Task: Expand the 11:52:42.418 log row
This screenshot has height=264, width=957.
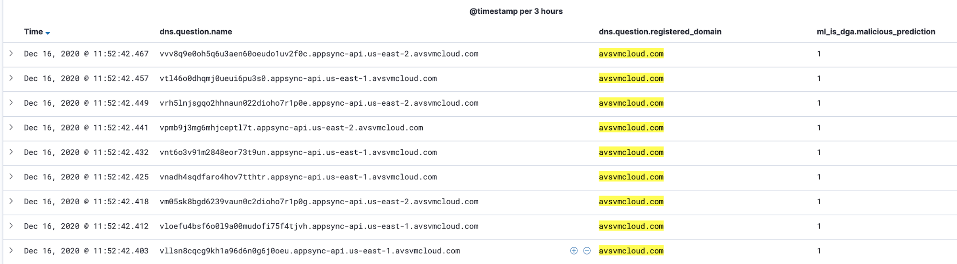Action: [x=11, y=201]
